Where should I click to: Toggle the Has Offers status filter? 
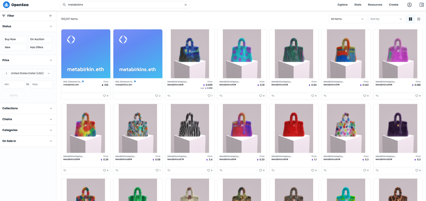(x=40, y=47)
